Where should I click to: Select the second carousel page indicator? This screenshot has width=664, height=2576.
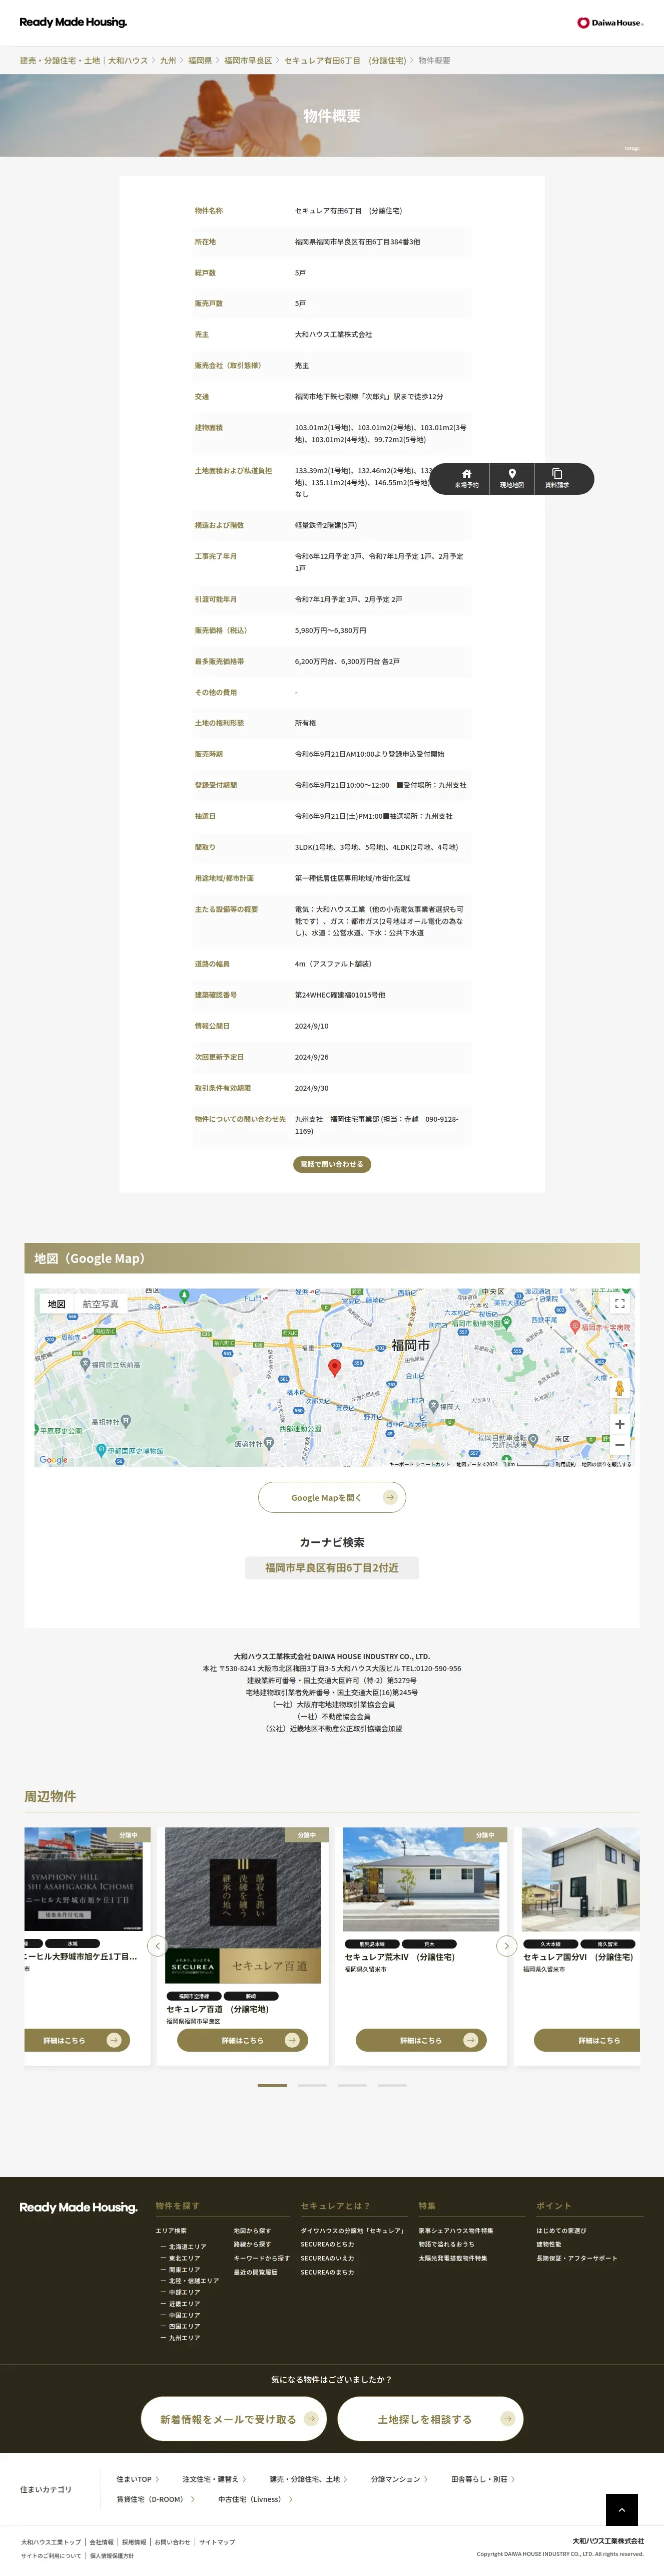pos(312,2085)
